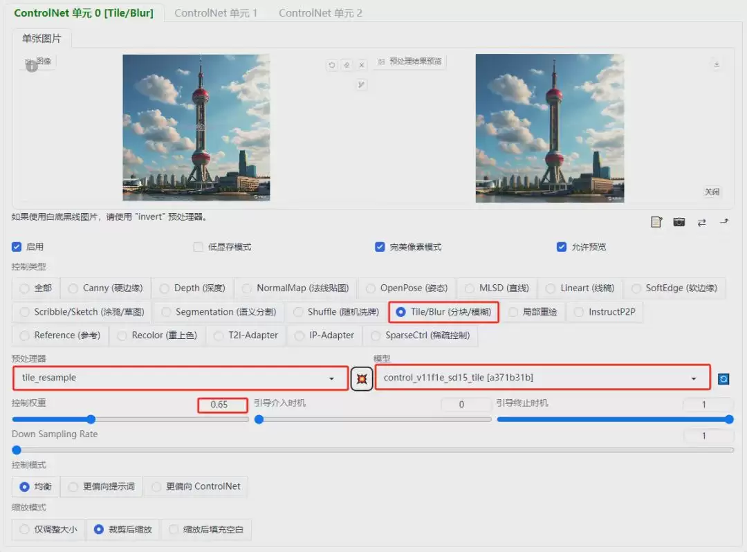747x552 pixels.
Task: Select the 单张图片 single image tab
Action: [x=42, y=39]
